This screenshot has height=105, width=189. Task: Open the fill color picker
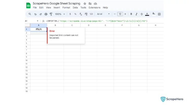pos(154,14)
